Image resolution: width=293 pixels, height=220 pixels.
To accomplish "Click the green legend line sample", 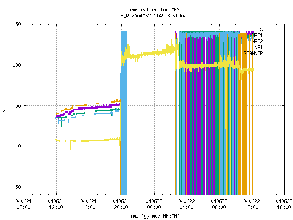I will point(272,35).
